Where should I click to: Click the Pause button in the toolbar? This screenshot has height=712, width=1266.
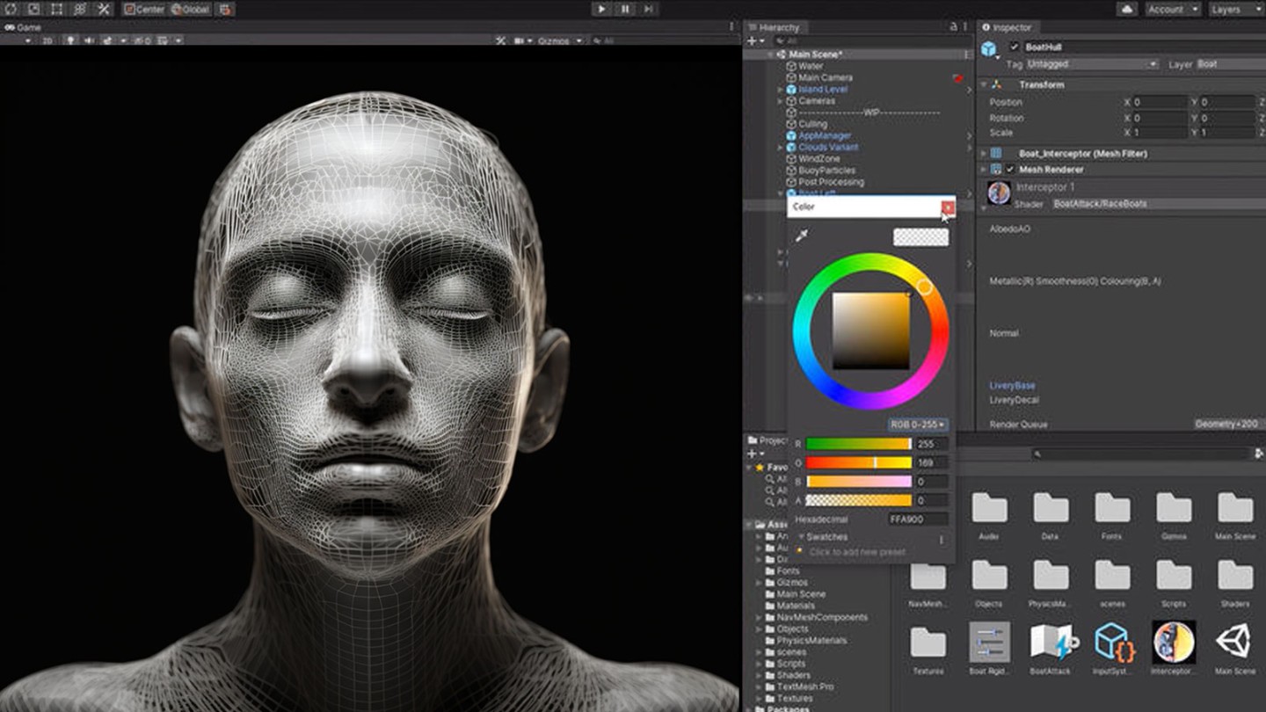[625, 9]
